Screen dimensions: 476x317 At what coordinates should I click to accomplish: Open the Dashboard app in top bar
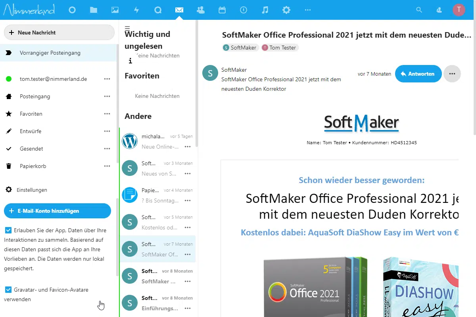click(x=72, y=10)
